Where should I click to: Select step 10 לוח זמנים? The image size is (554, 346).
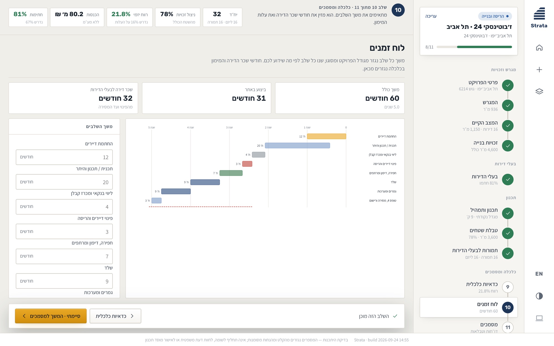pos(469,307)
